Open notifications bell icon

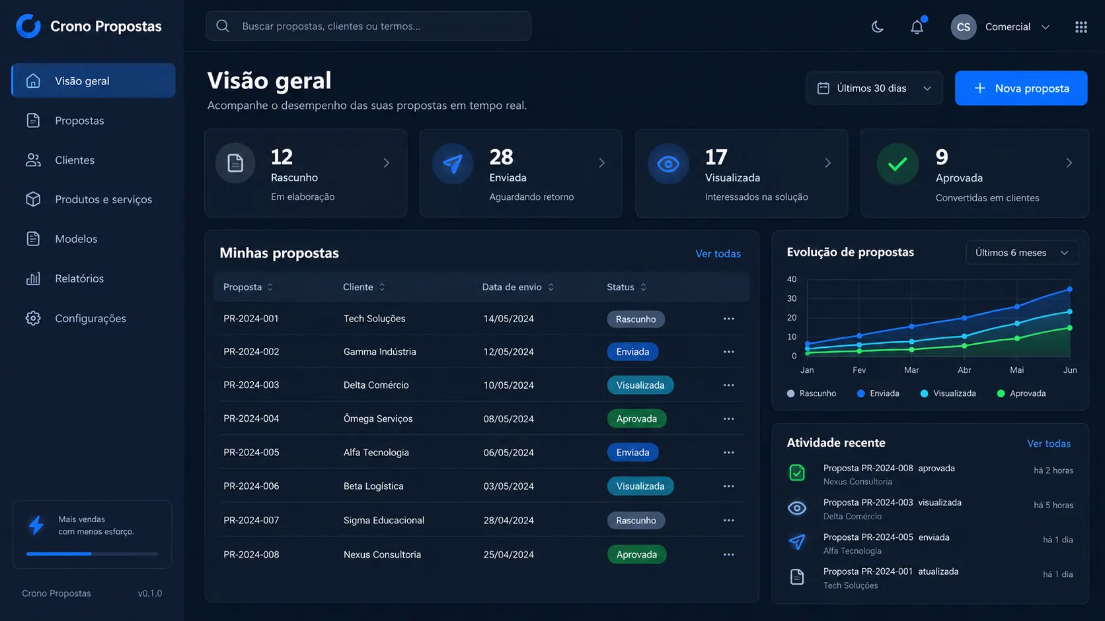click(917, 26)
